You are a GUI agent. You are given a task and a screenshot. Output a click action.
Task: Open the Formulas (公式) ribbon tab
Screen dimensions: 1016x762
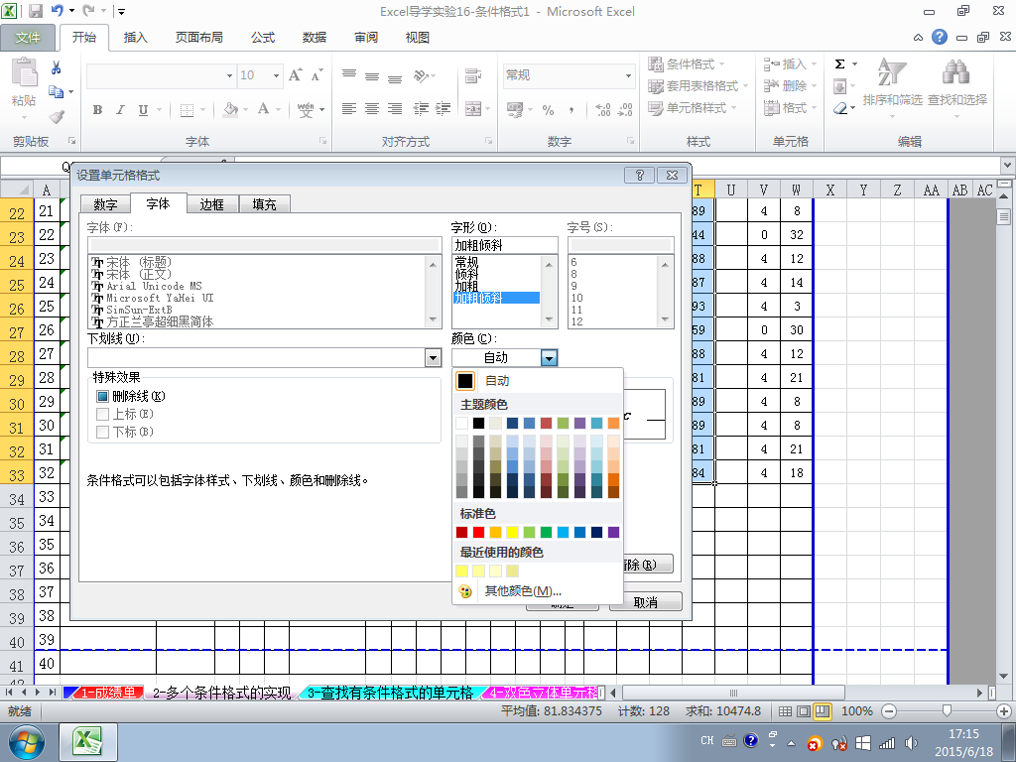click(x=262, y=38)
